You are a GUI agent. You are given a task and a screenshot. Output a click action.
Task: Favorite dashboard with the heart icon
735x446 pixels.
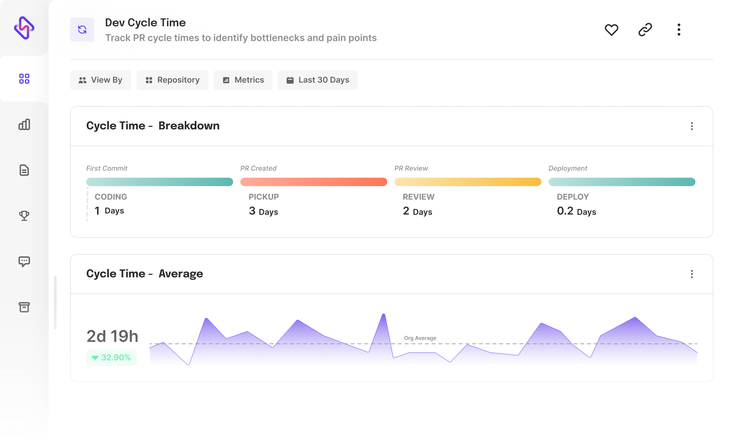point(611,30)
